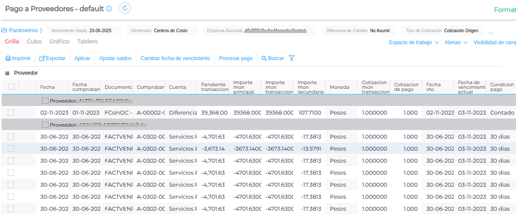516x215 pixels.
Task: Sort by the Moneda column header
Action: (339, 87)
